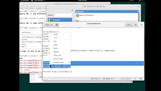Open Edit menu in terminal window
This screenshot has height=91, width=161.
(x=26, y=8)
